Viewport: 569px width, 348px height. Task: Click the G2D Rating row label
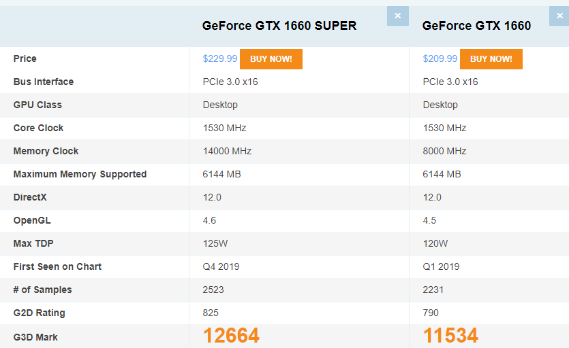pyautogui.click(x=40, y=313)
